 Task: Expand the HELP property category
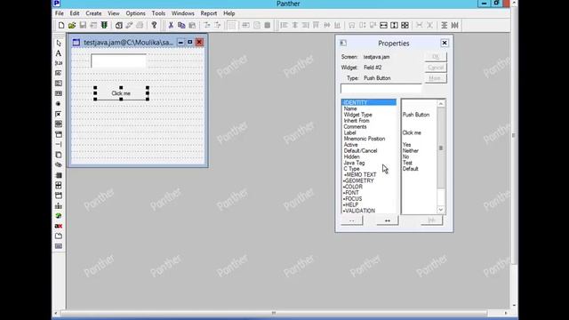(x=350, y=204)
